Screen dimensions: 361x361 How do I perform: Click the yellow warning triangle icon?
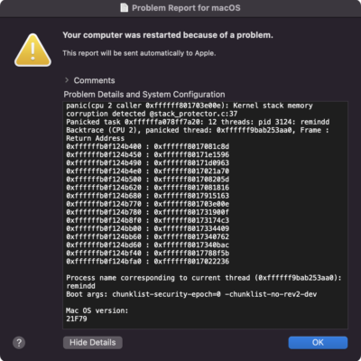click(x=32, y=51)
